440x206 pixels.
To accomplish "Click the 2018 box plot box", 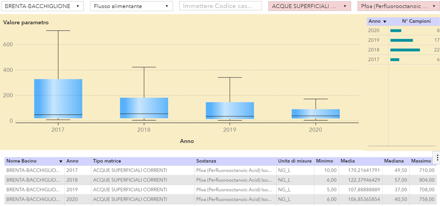I will (x=144, y=108).
